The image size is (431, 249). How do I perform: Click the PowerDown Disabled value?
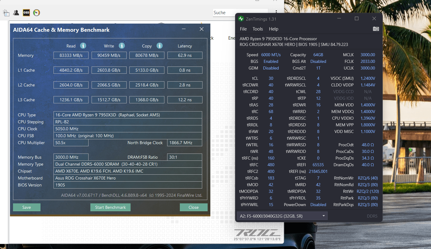[318, 205]
